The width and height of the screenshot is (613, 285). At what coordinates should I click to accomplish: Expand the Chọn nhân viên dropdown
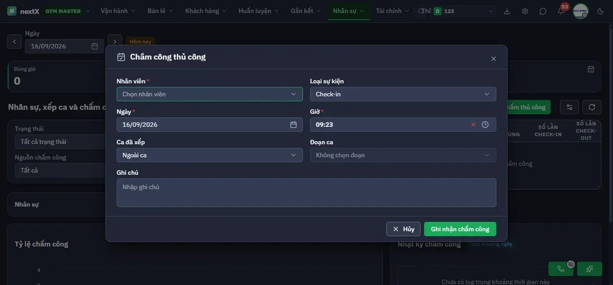tap(210, 94)
